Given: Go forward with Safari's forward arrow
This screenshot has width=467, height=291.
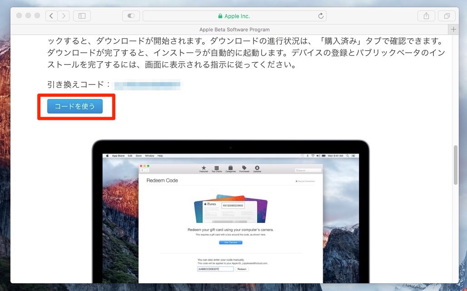Looking at the screenshot, I should coord(64,16).
